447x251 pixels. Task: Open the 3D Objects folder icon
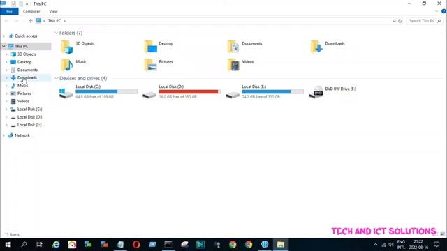coord(67,47)
